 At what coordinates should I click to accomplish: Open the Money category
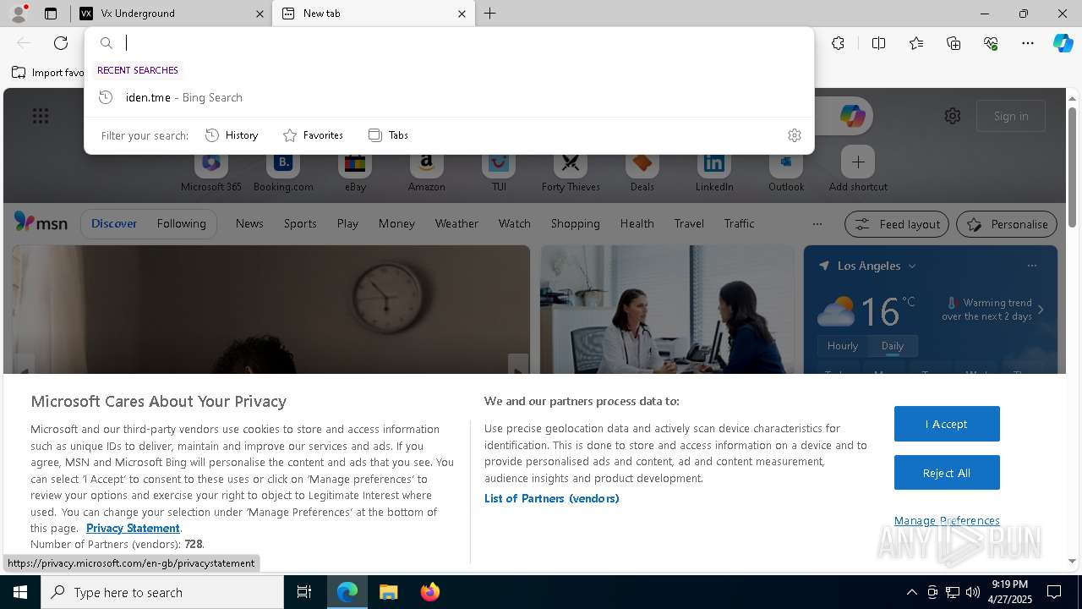coord(396,223)
